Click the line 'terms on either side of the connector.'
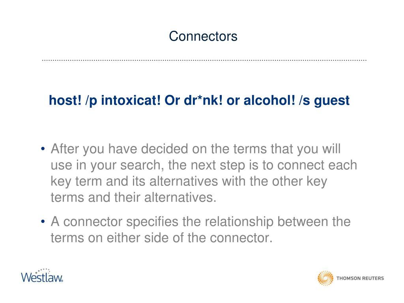404x303 pixels. [161, 238]
